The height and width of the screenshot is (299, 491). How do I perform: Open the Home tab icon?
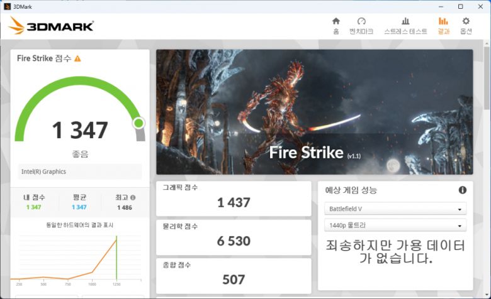pyautogui.click(x=336, y=21)
